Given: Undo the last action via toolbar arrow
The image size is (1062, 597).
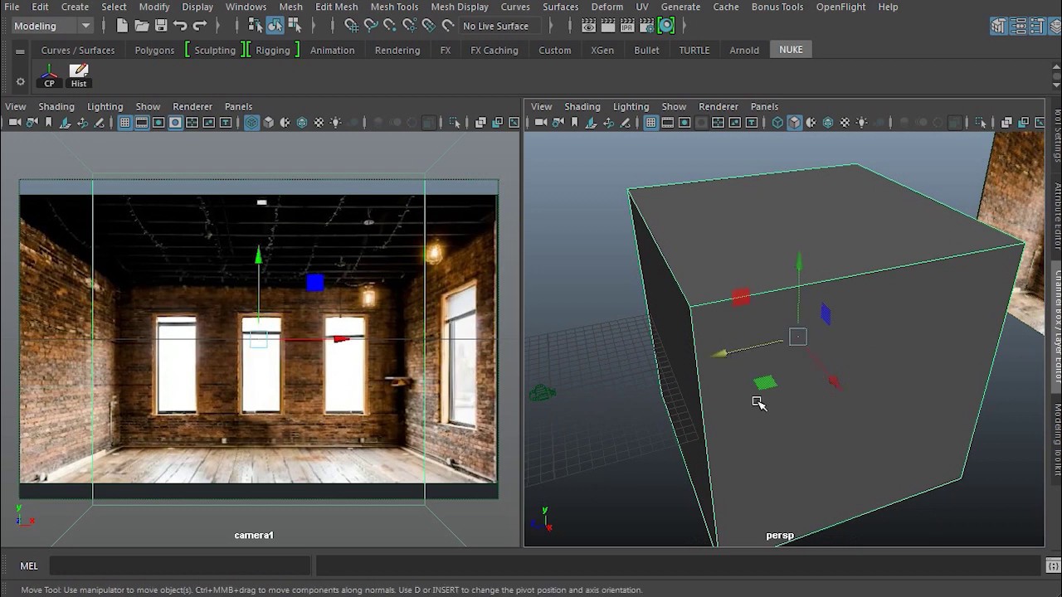Looking at the screenshot, I should 180,26.
